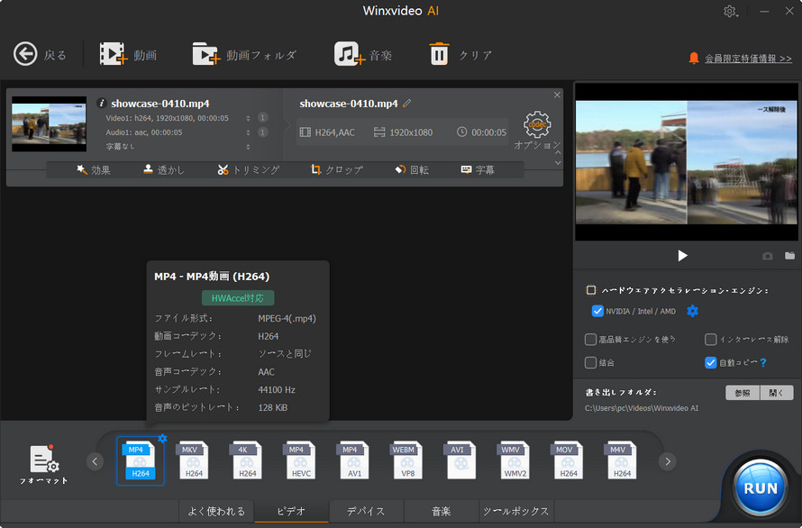Open the trimming (トリミング) tool
Image resolution: width=802 pixels, height=528 pixels.
pos(248,169)
